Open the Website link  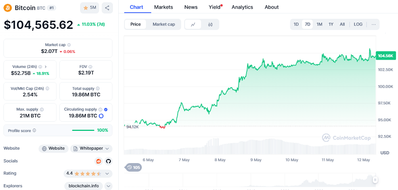point(54,149)
